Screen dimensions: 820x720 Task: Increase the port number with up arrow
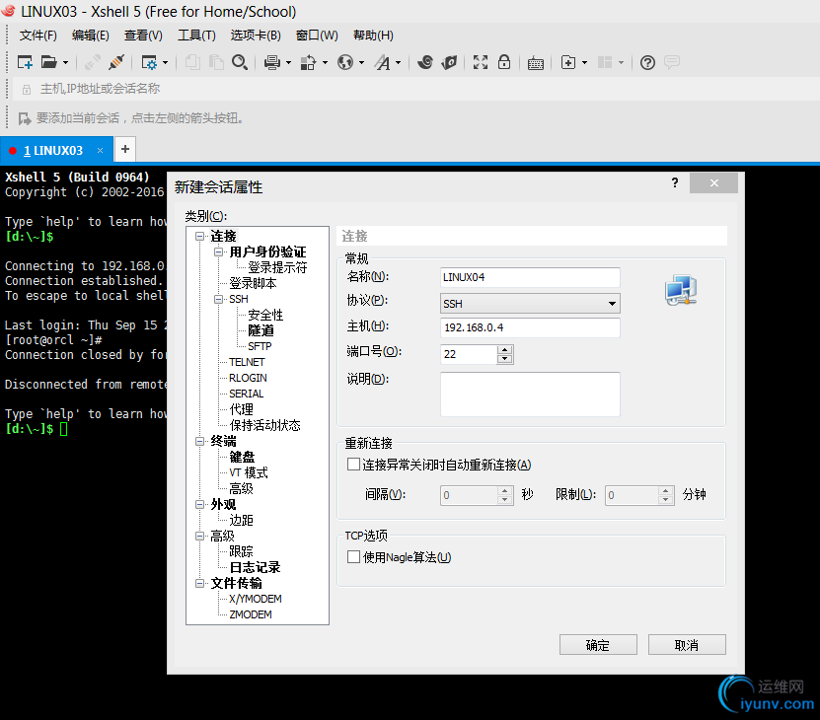click(504, 350)
